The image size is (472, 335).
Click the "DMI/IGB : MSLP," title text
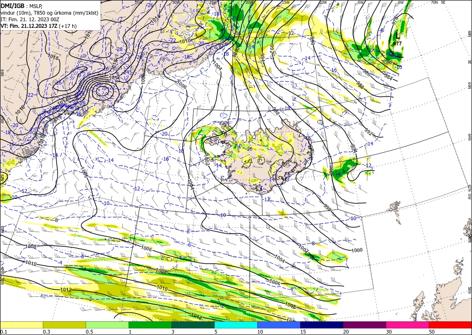pos(21,6)
